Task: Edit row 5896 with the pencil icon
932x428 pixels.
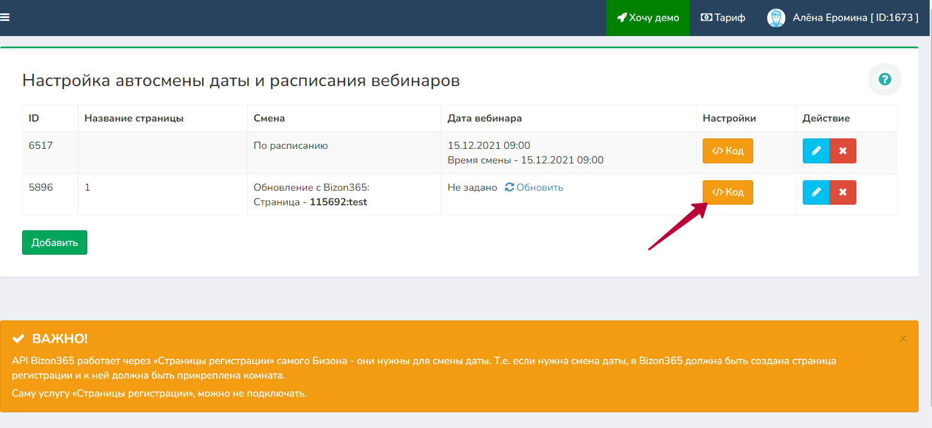Action: click(816, 192)
